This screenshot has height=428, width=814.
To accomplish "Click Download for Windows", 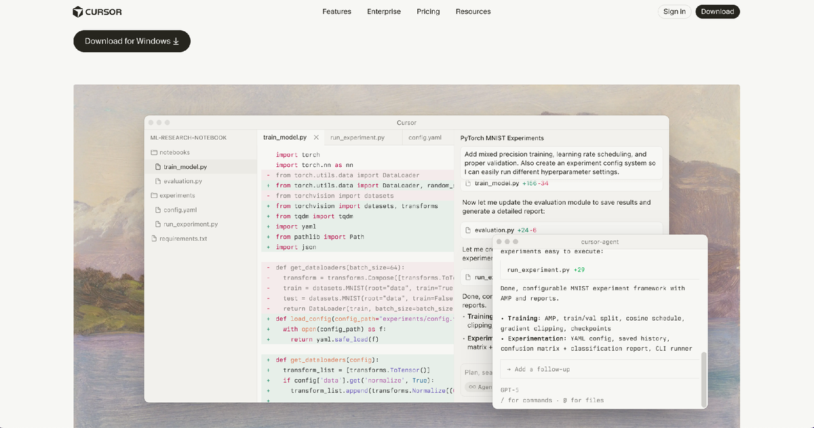I will [x=132, y=41].
